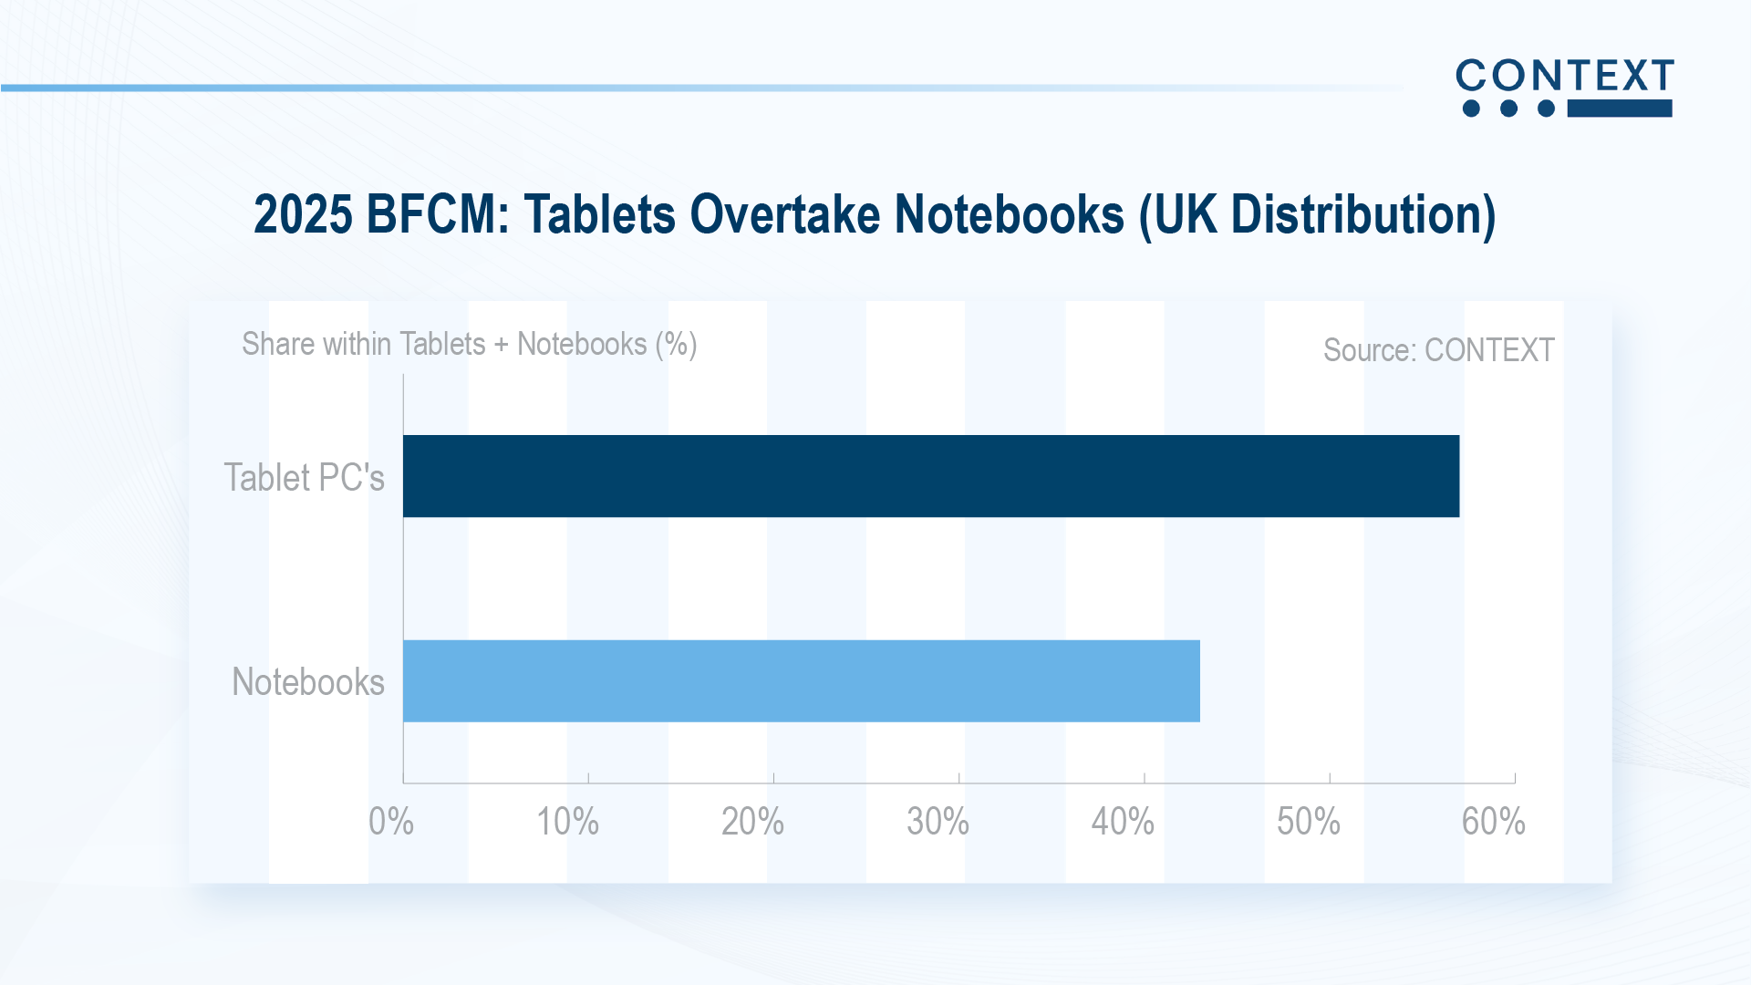The height and width of the screenshot is (985, 1751).
Task: Click the leftmost dot under CONTEXT logo
Action: [x=1471, y=109]
